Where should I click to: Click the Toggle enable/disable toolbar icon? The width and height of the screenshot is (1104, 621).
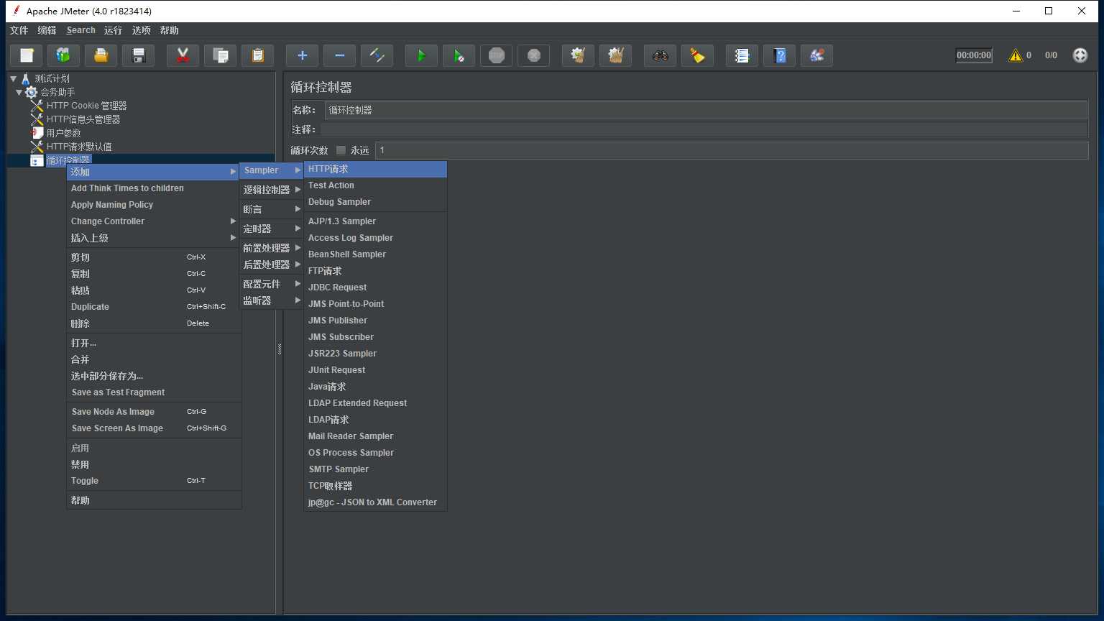coord(377,55)
